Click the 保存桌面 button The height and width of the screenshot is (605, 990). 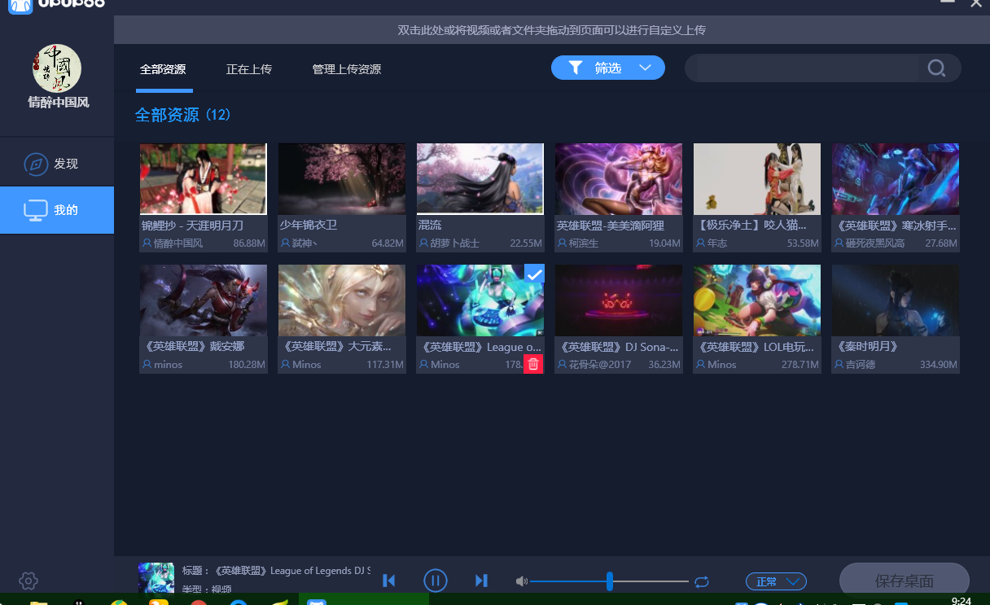click(905, 581)
